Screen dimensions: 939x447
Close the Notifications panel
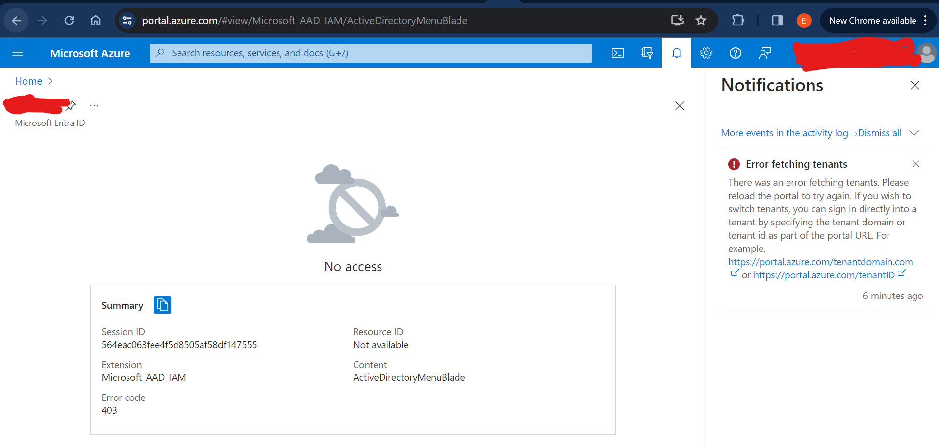tap(915, 85)
